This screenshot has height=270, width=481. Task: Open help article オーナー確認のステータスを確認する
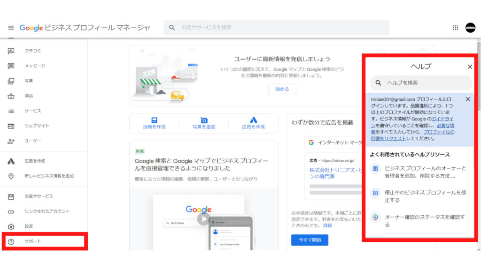tap(425, 221)
